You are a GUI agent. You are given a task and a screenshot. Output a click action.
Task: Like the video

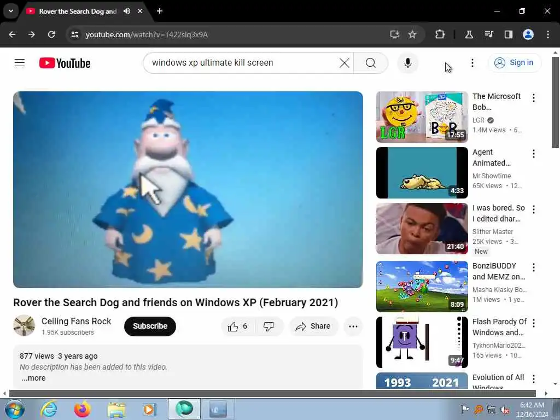coord(238,326)
